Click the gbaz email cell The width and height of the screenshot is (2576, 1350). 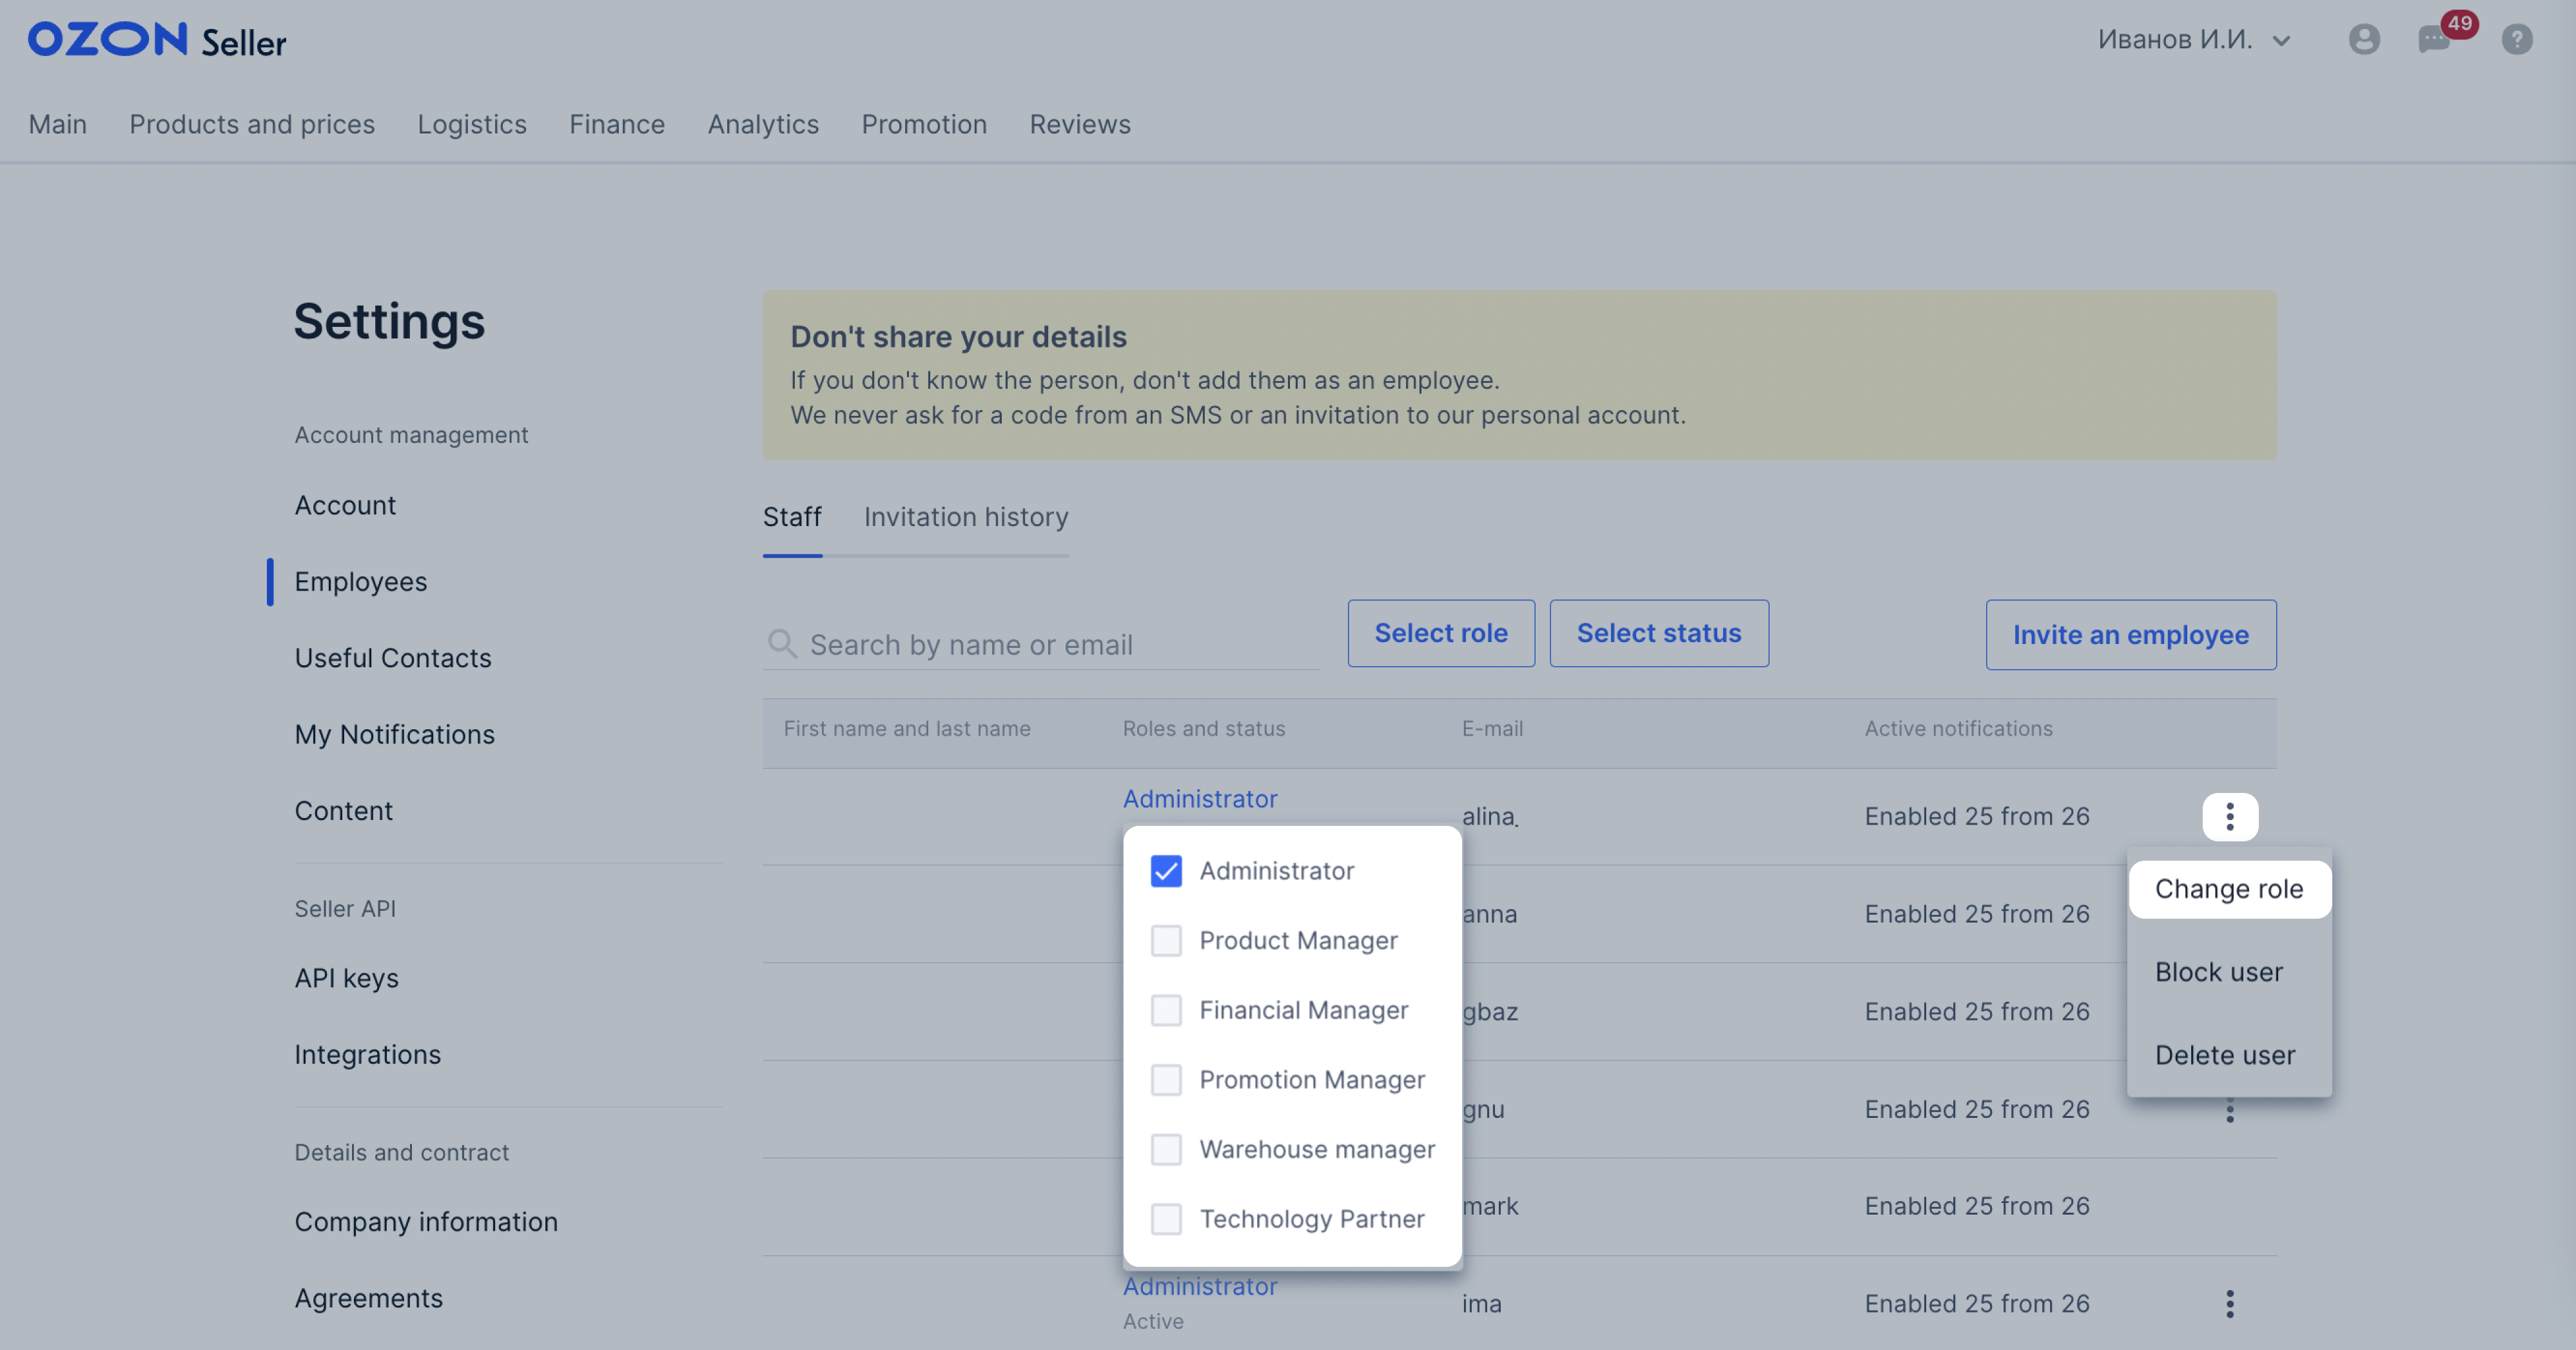click(x=1490, y=1012)
